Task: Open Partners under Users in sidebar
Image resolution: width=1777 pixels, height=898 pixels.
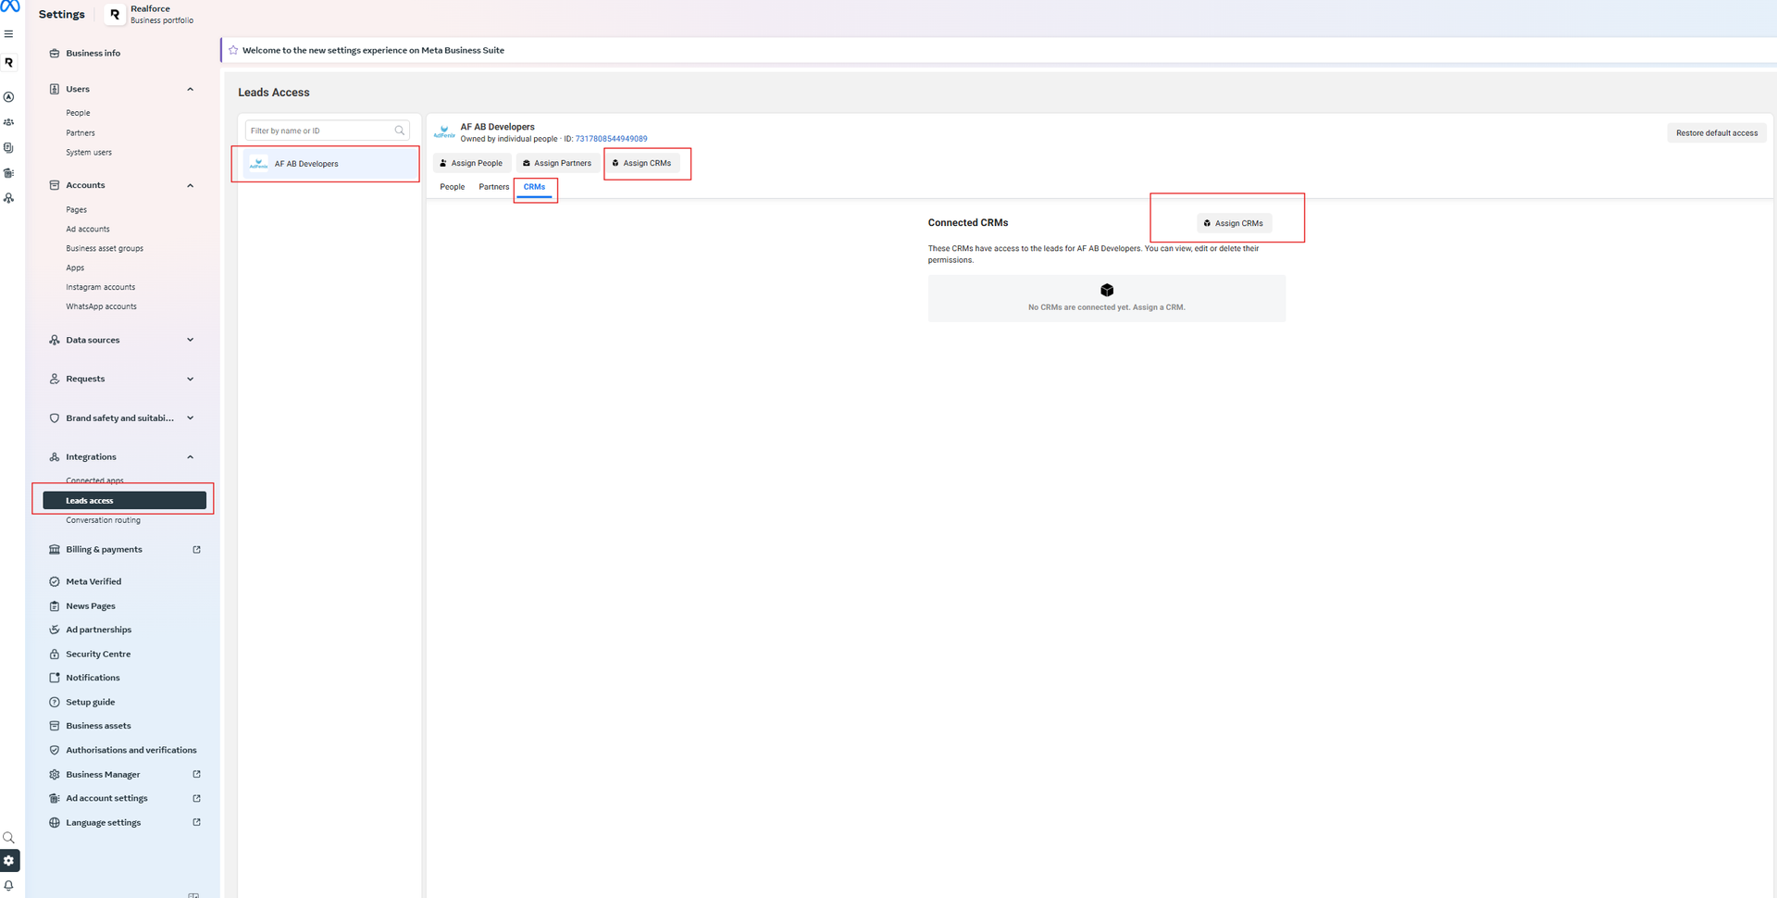Action: [x=81, y=133]
